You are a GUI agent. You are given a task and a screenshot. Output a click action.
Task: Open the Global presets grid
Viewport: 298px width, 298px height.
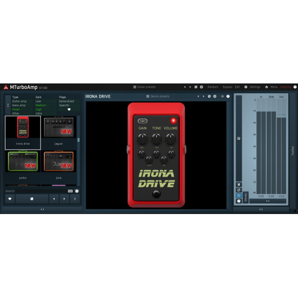pos(144,87)
